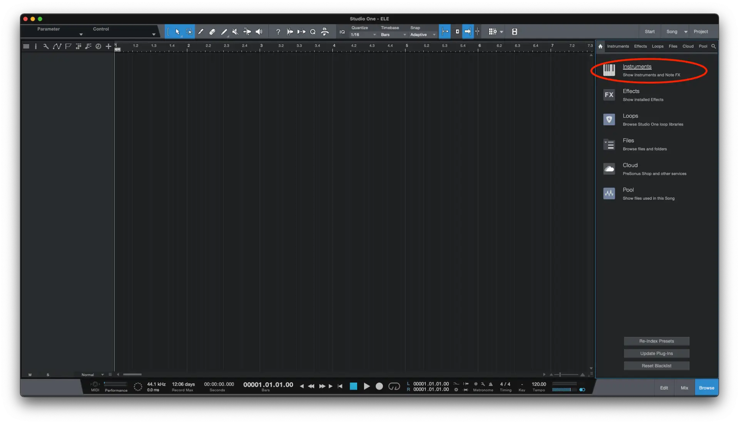Switch to the Loops browser tab
Screen dimensions: 739x424
coord(657,46)
